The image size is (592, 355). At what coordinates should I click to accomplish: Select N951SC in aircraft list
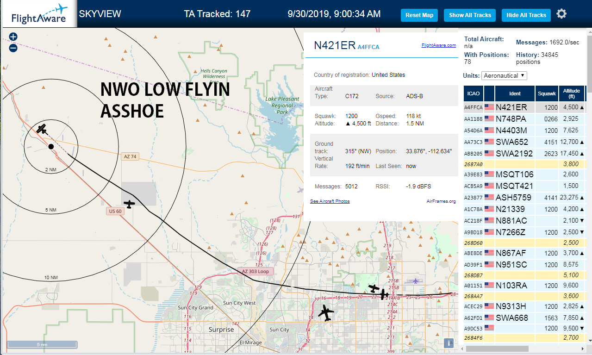(x=525, y=264)
